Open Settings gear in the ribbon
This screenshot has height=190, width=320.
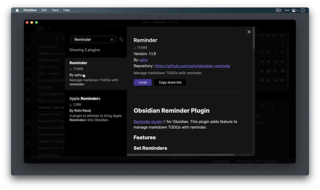click(27, 143)
